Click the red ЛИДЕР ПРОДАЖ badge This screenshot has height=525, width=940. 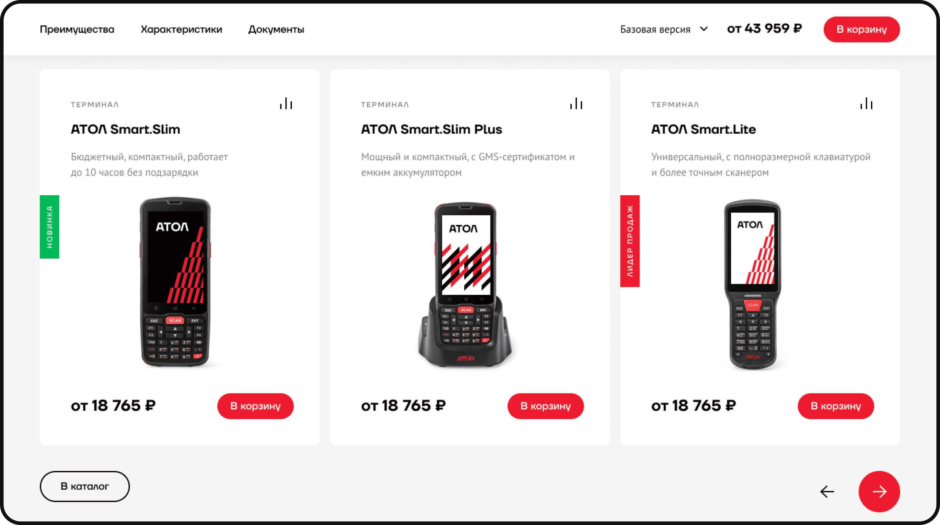[630, 241]
